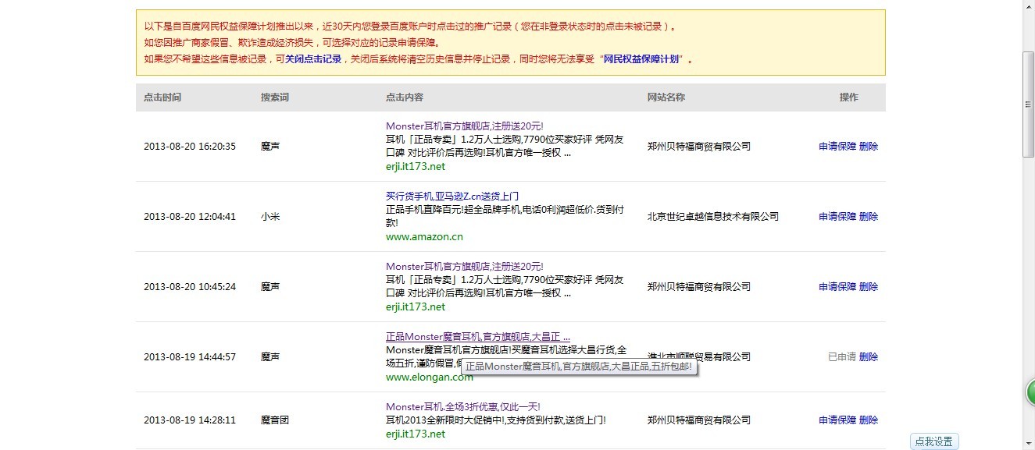Open the 关闭点击记录 link in the notice
1035x450 pixels.
[313, 59]
